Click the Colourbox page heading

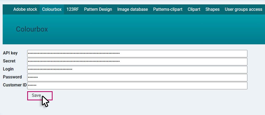pyautogui.click(x=32, y=29)
